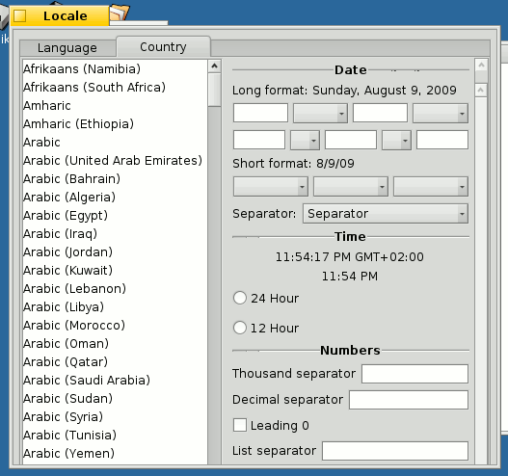Select the 24 Hour radio button
The width and height of the screenshot is (508, 476).
[240, 298]
